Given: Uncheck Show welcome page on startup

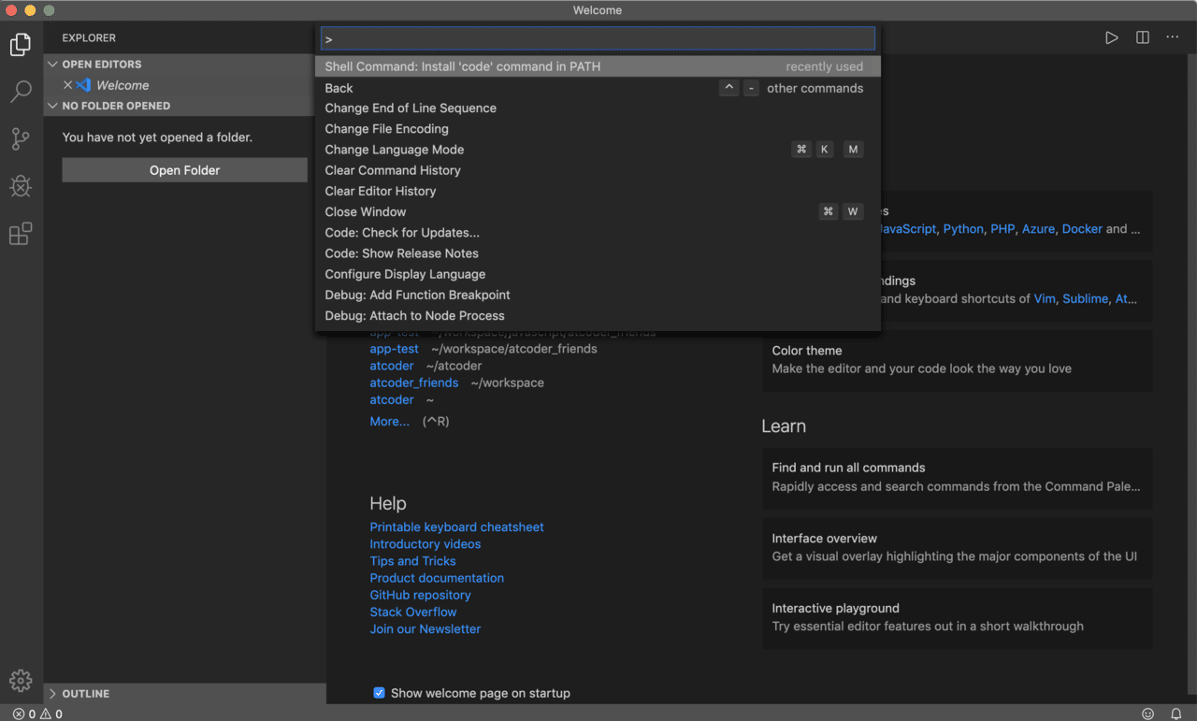Looking at the screenshot, I should 379,693.
